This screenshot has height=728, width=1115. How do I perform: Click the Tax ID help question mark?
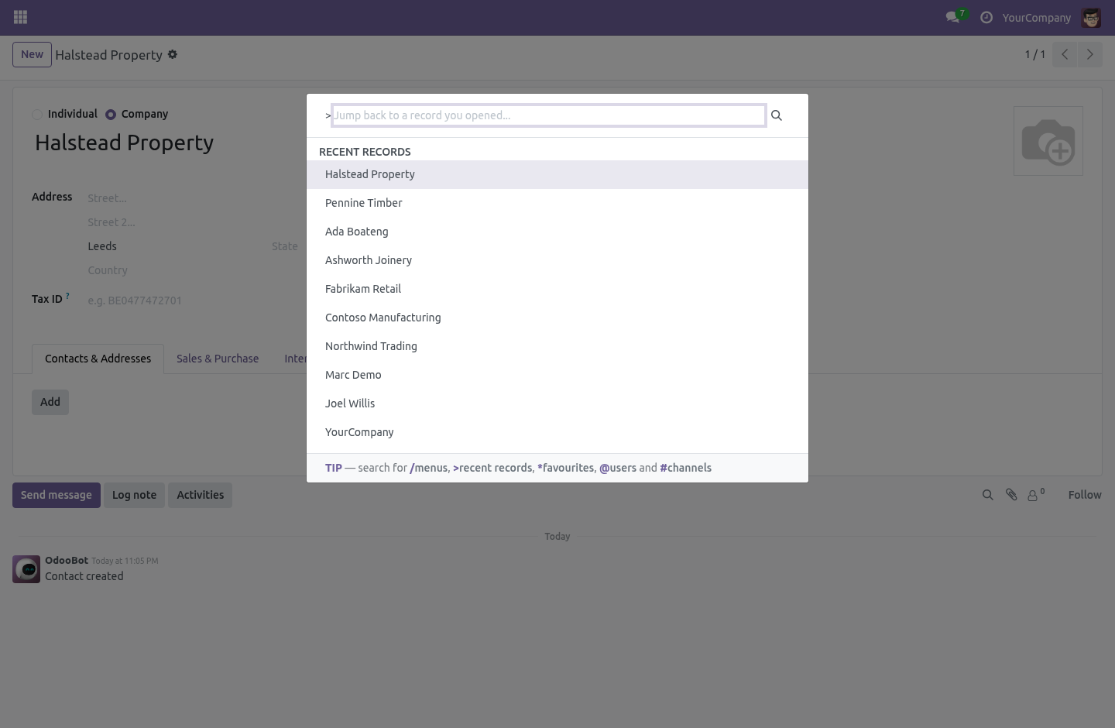coord(67,296)
